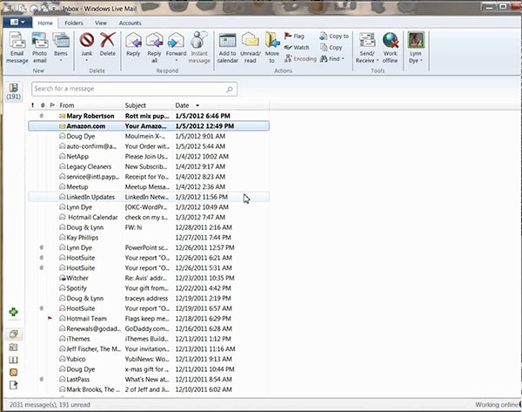Click Instant message icon
This screenshot has height=412, width=522.
[x=199, y=40]
